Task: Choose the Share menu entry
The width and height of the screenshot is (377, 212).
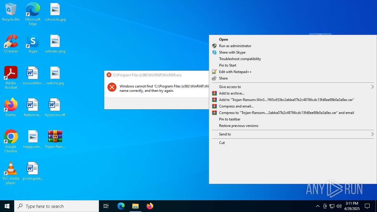Action: [293, 78]
